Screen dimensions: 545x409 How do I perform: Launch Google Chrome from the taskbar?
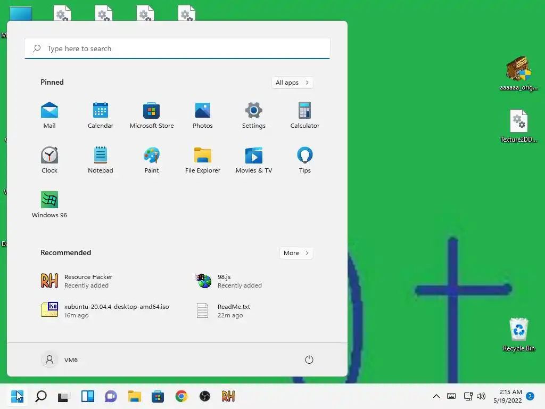(181, 396)
